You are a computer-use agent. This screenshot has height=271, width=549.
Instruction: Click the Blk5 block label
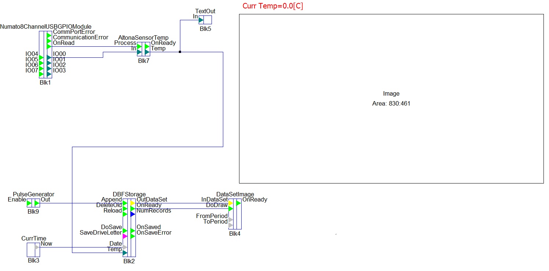205,29
